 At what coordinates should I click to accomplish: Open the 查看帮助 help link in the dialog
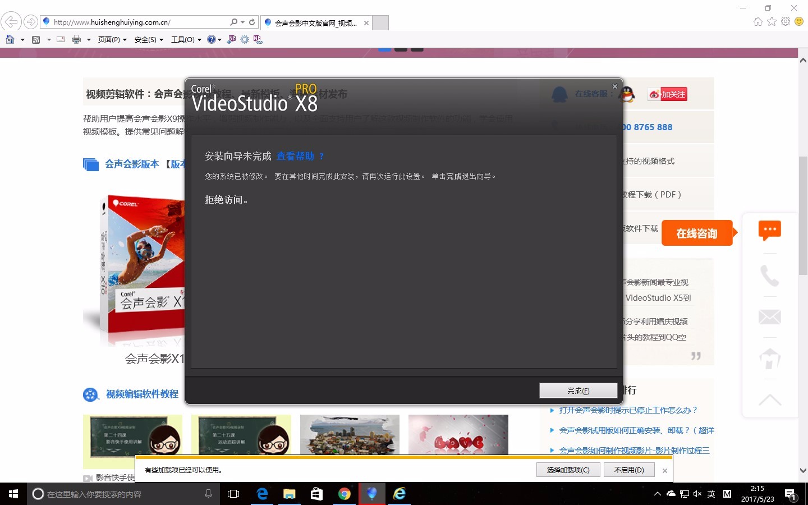[296, 156]
